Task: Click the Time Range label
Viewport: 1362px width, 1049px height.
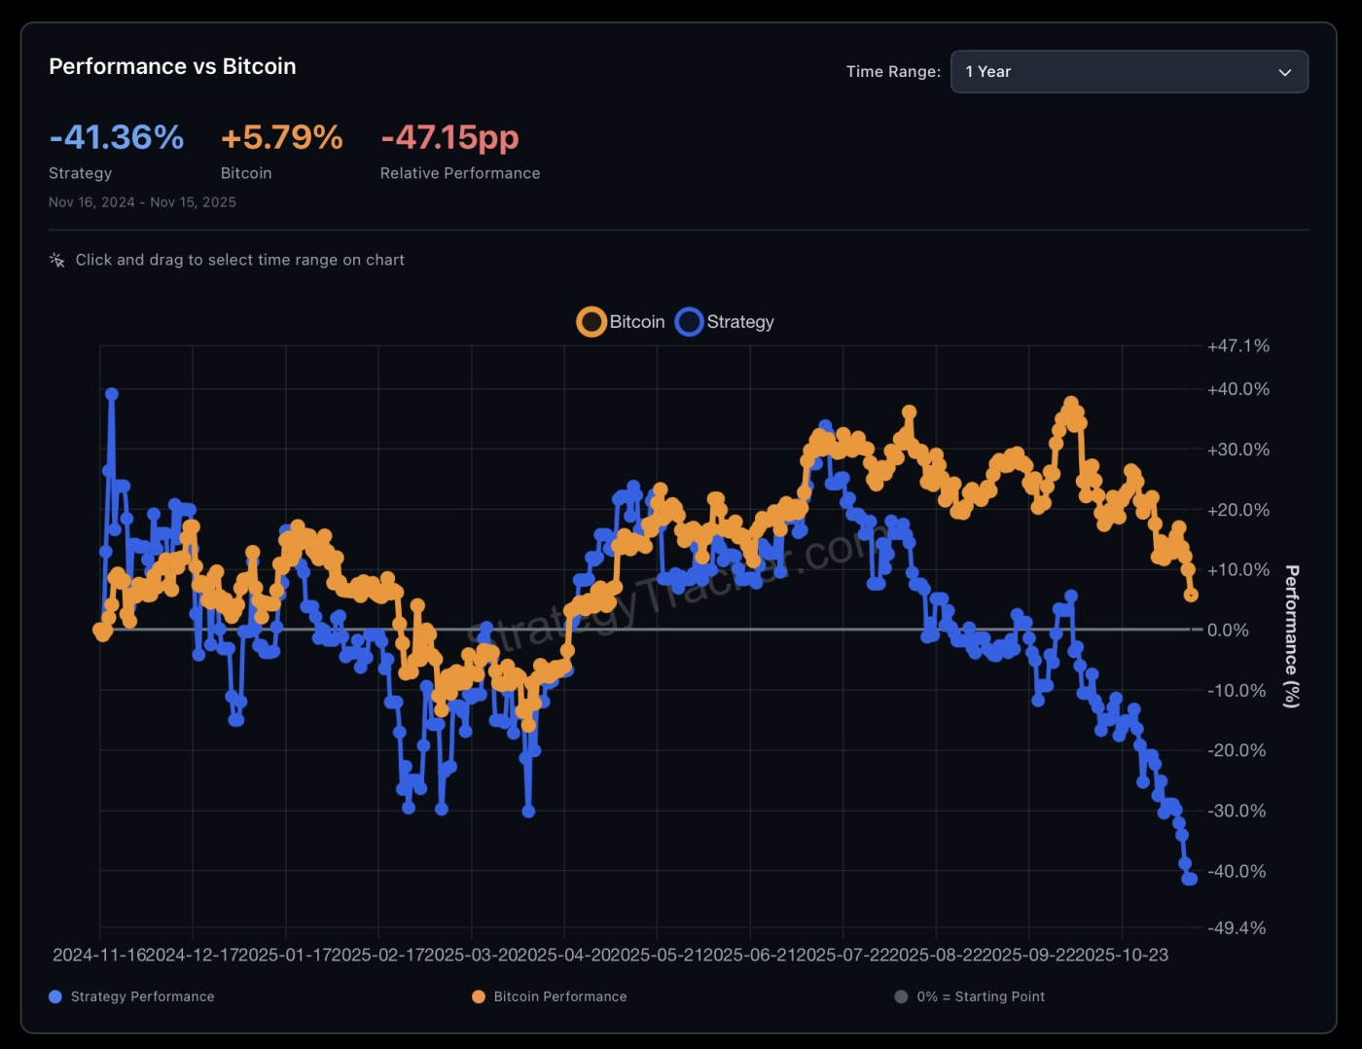Action: [x=892, y=71]
